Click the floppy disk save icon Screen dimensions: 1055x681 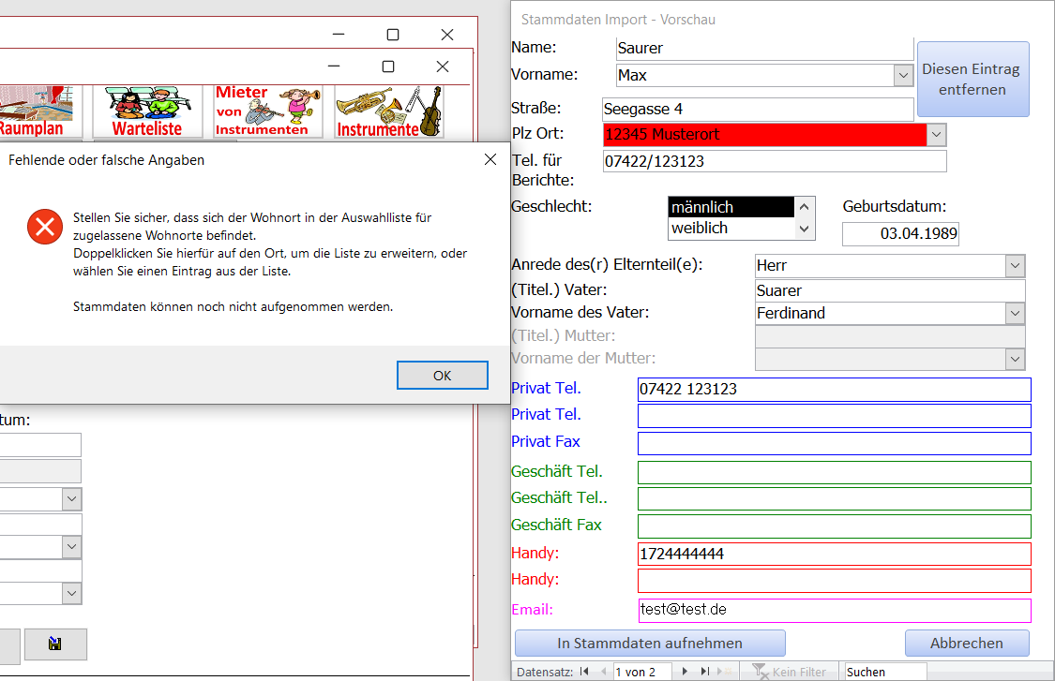click(x=55, y=644)
